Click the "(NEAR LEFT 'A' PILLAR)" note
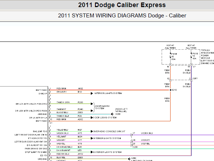Viewport: 214px width, 161px height. [121, 110]
